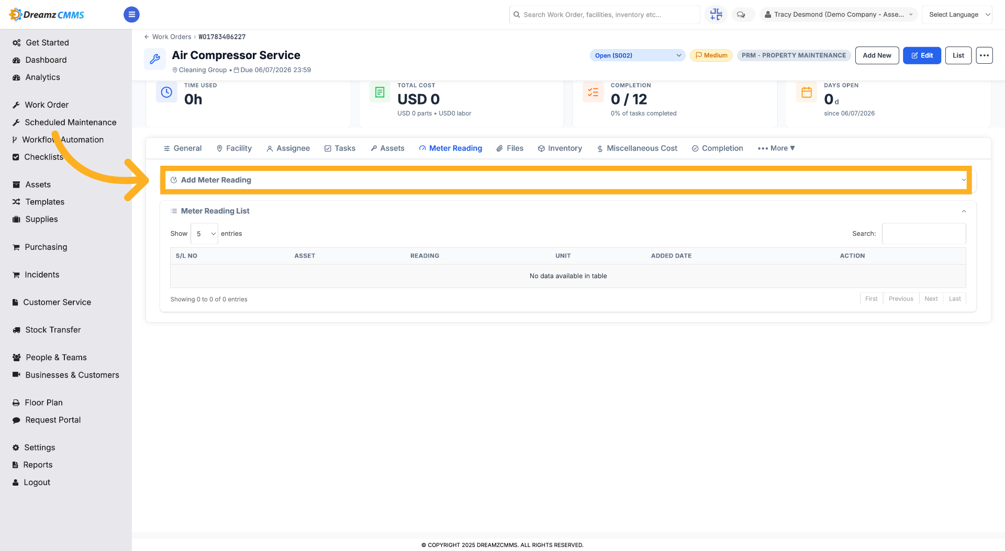The image size is (1005, 551).
Task: Click the wrench work order icon
Action: (x=155, y=59)
